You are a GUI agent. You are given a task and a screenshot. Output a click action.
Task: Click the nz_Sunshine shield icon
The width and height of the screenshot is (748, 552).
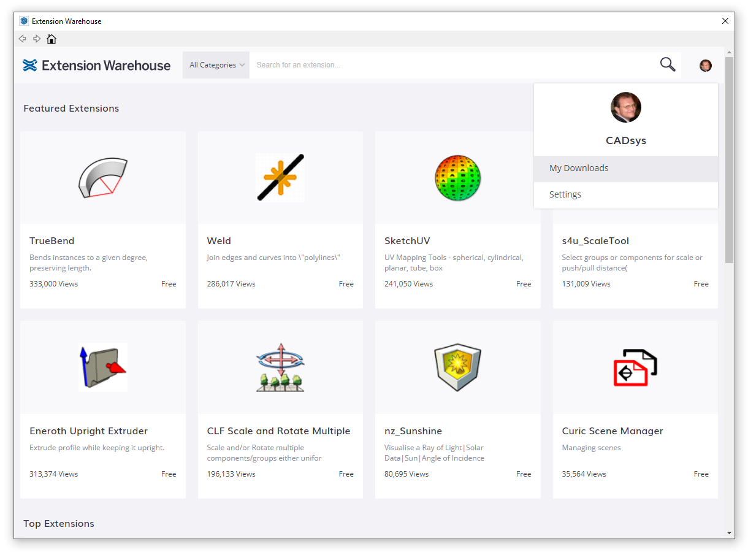pyautogui.click(x=457, y=367)
